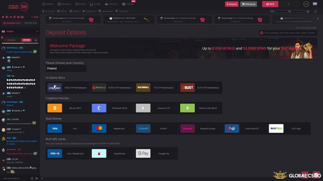
Task: Select the DOTA2 P2P Marketplace logo
Action: pos(99,87)
